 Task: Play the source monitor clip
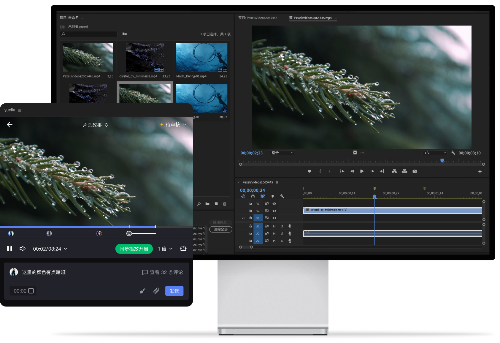click(362, 171)
